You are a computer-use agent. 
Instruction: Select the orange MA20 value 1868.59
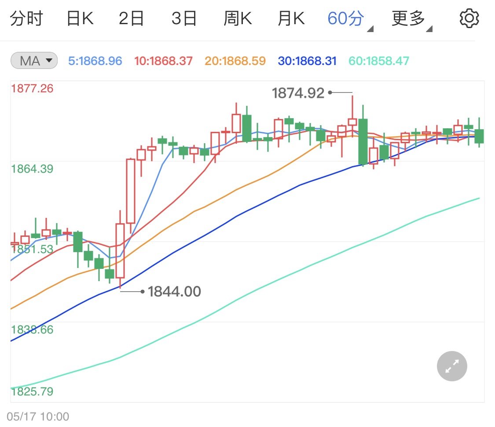point(235,61)
